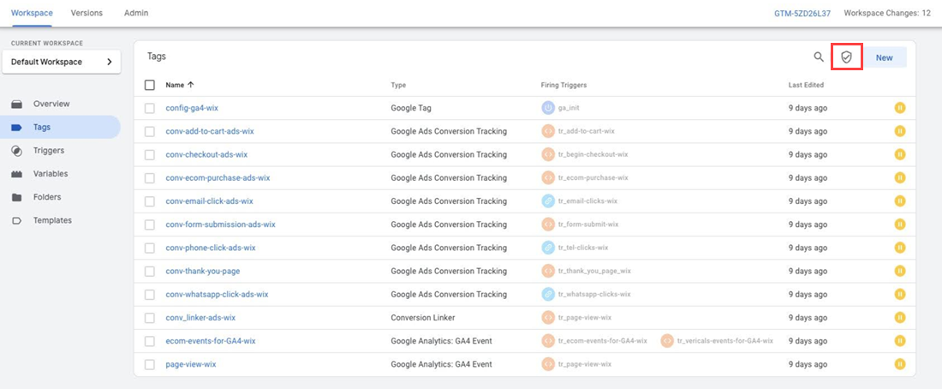
Task: Click the Type column header
Action: coord(398,86)
